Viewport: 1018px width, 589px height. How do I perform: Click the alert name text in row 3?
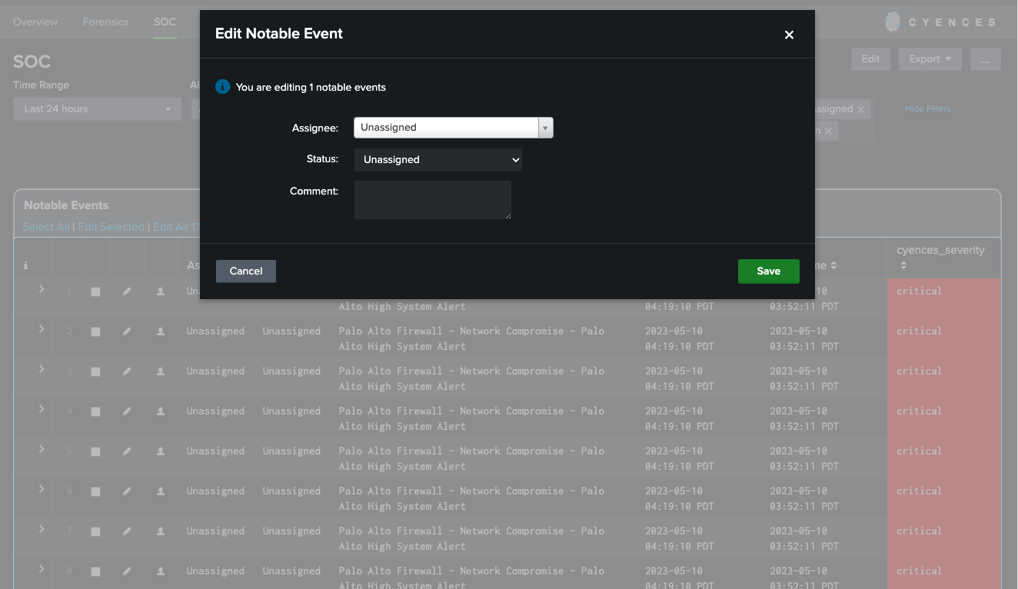tap(471, 378)
